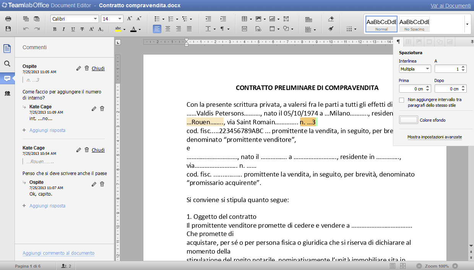The width and height of the screenshot is (474, 270).
Task: Open the Interlinea 'Multipla' dropdown
Action: [415, 69]
